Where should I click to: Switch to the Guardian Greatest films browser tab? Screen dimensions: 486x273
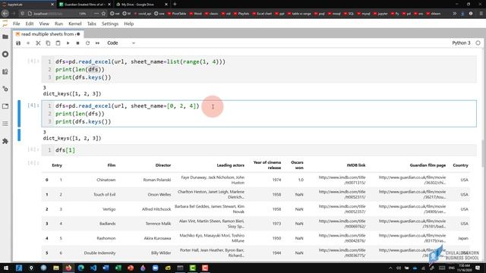pyautogui.click(x=84, y=5)
